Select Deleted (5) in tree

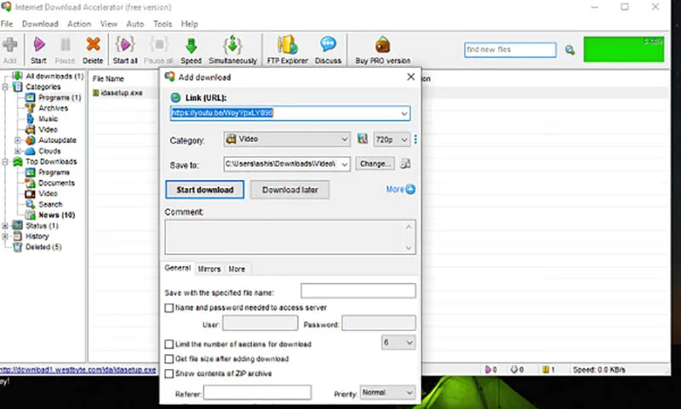tap(43, 247)
